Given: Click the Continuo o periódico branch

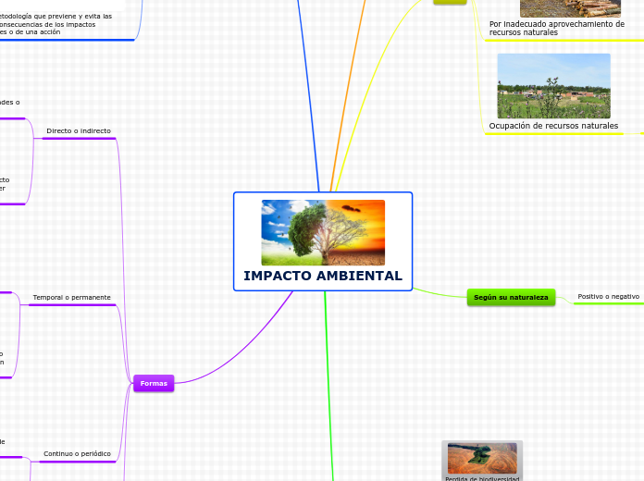Looking at the screenshot, I should (77, 454).
